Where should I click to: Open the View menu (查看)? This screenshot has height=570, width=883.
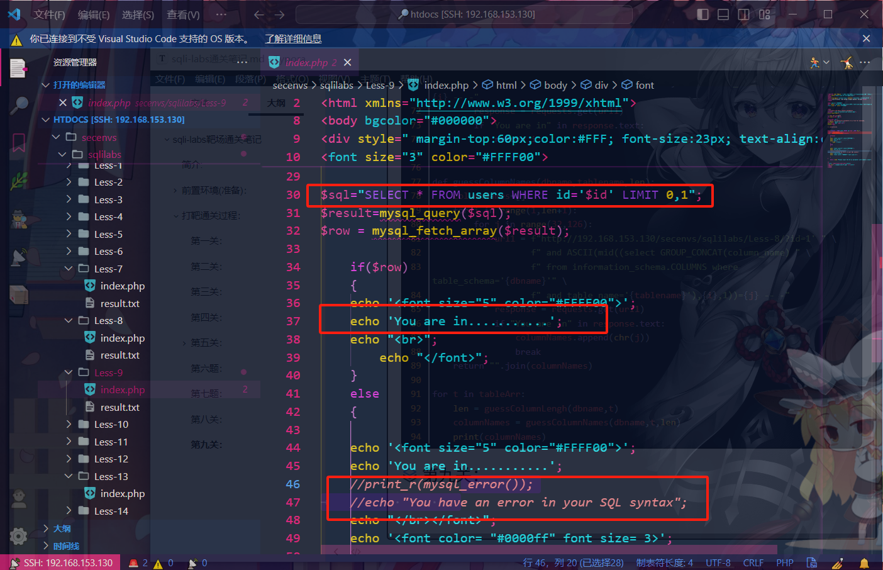click(x=183, y=14)
